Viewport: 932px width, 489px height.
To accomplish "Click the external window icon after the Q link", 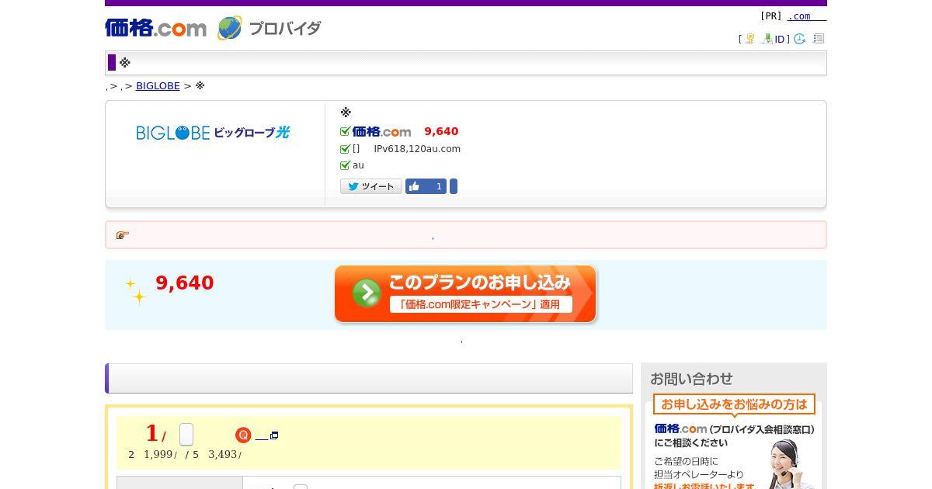I will click(x=274, y=436).
